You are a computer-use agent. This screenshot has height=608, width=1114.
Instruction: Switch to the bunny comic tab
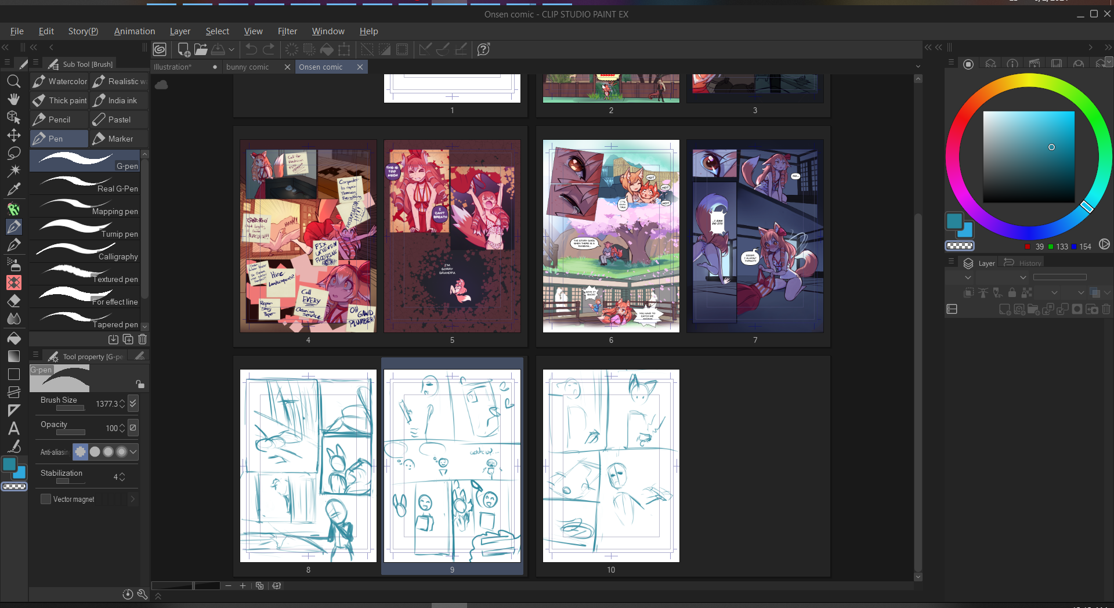(248, 67)
